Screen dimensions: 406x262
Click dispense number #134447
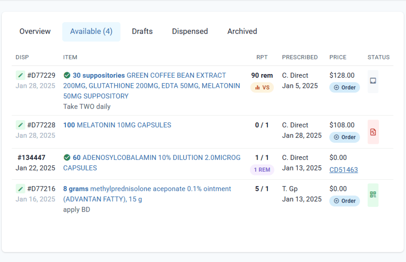[31, 158]
